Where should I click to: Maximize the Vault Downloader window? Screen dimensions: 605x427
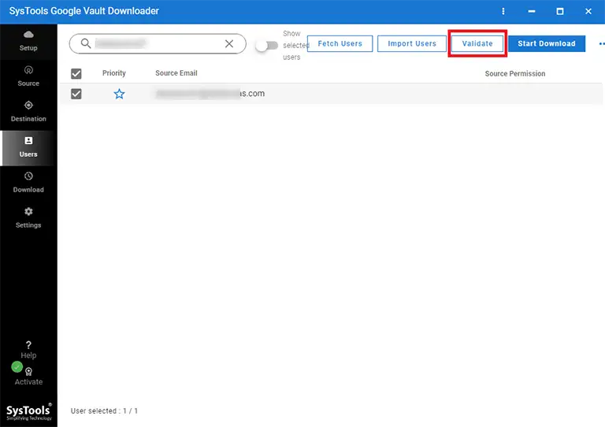point(560,11)
